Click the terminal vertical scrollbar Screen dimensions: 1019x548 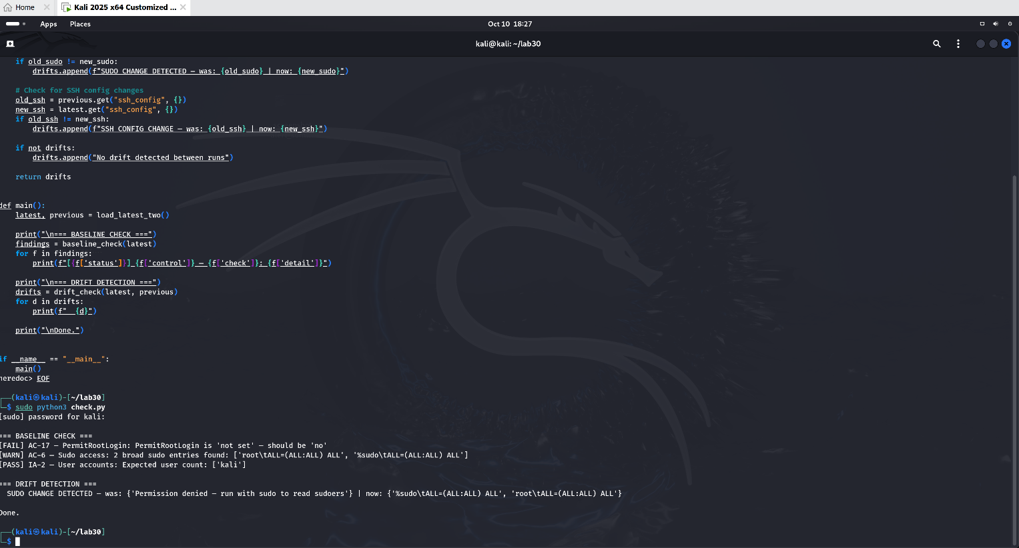click(1015, 360)
